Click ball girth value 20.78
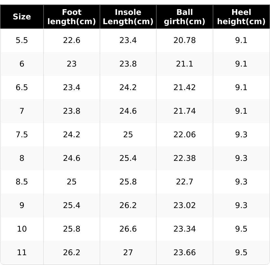This screenshot has width=270, height=265. click(184, 40)
